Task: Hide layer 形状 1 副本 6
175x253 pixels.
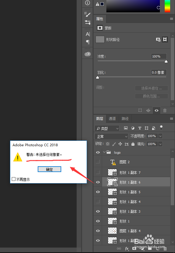Action: [x=98, y=182]
